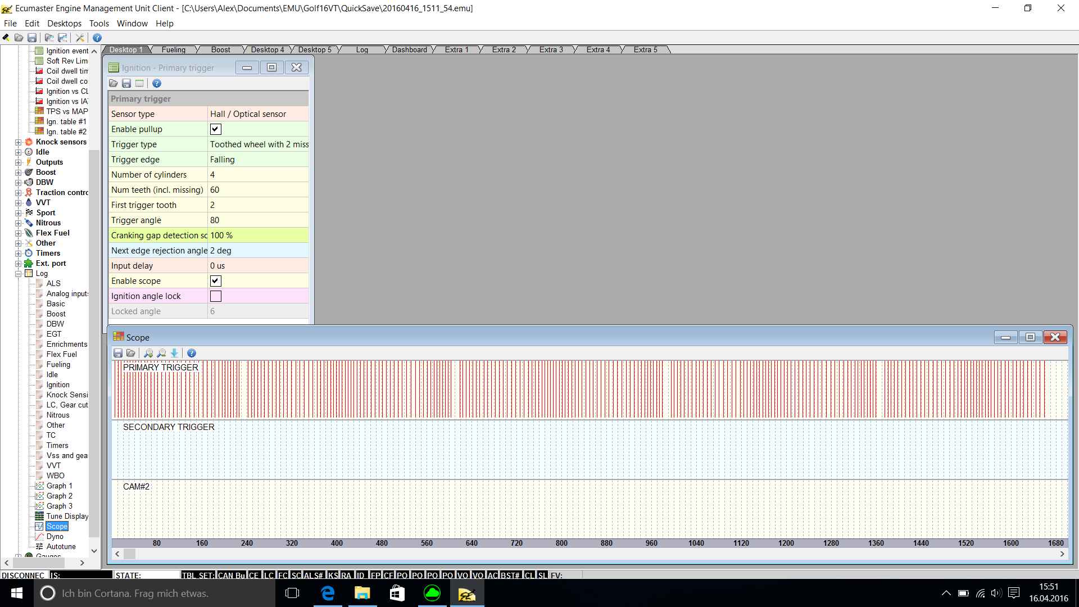The height and width of the screenshot is (607, 1079).
Task: Disable the Enable scope checkbox
Action: 216,281
